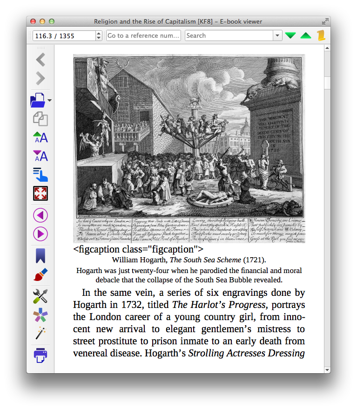Viewport: 357px width, 410px height.
Task: Click the Hogarth South Sea Scheme engraving
Action: (x=189, y=148)
